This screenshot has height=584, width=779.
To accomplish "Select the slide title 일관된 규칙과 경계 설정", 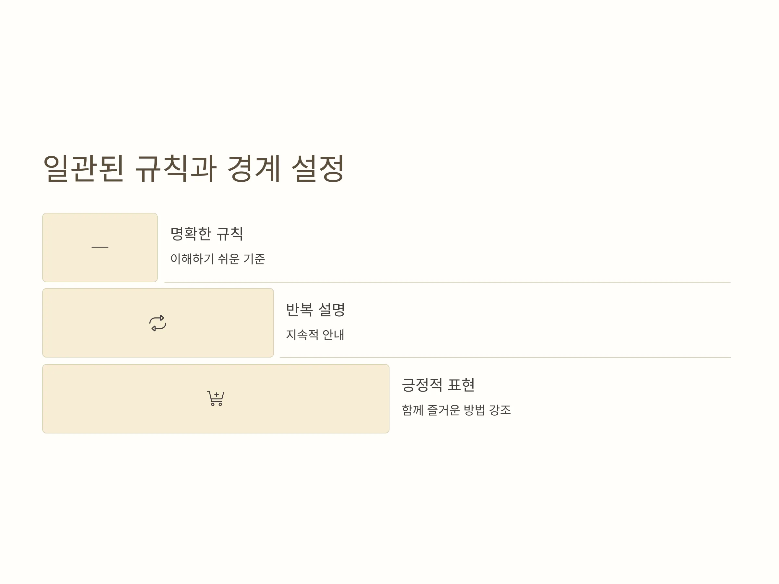I will pyautogui.click(x=193, y=168).
